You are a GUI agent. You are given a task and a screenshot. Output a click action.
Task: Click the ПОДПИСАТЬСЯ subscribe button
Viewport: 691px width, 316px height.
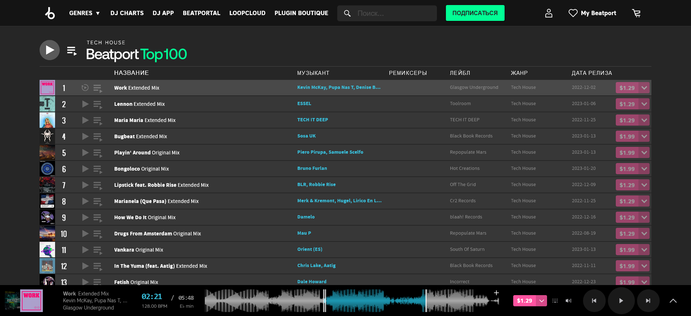coord(475,13)
